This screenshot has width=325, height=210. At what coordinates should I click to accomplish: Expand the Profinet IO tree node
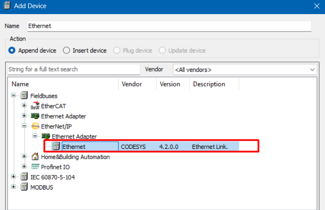coord(24,167)
